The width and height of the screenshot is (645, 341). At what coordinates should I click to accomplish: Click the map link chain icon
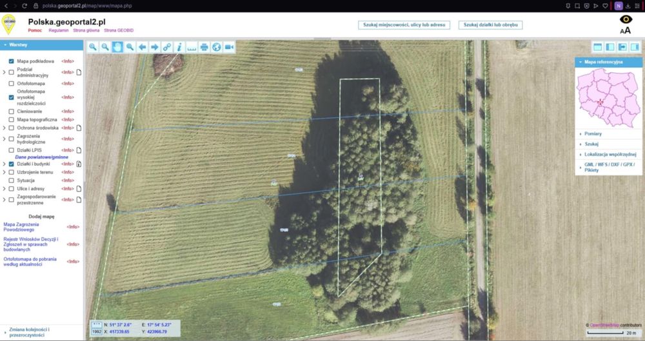pos(167,47)
